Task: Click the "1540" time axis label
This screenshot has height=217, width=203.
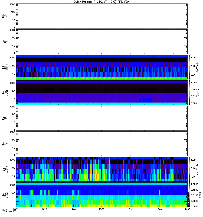Action: 159,209
